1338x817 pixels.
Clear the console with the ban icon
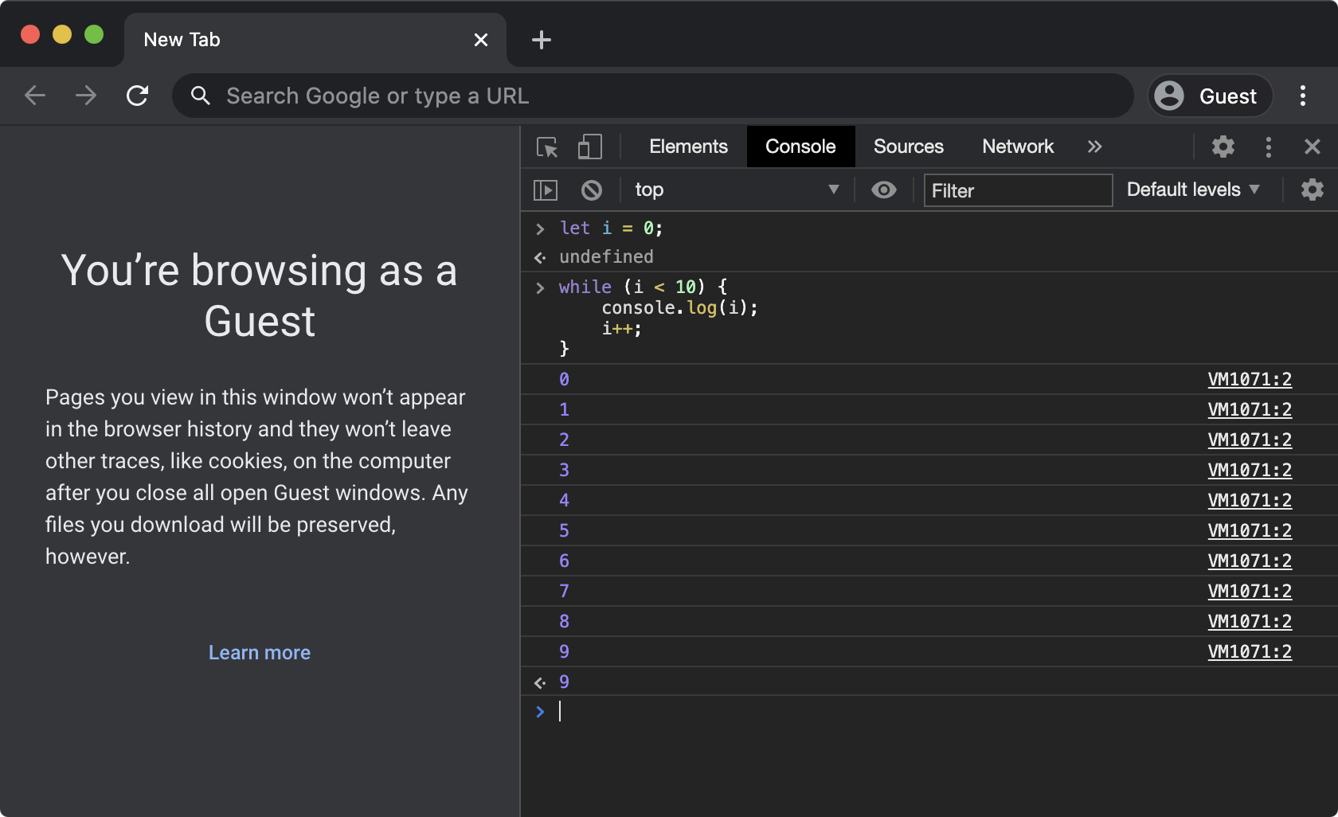click(591, 190)
